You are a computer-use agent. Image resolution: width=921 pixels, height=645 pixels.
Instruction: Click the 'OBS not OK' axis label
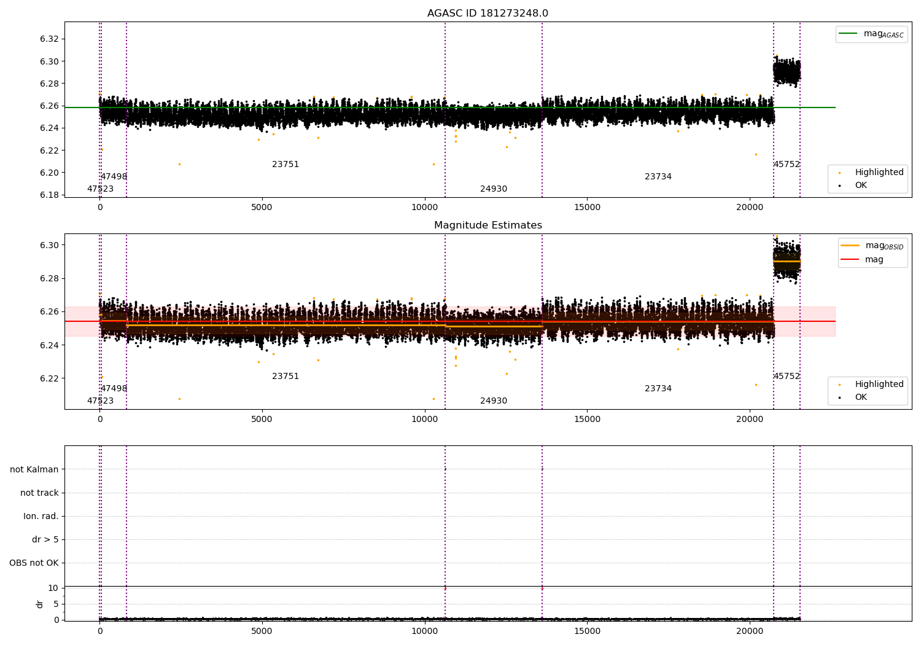pyautogui.click(x=34, y=563)
